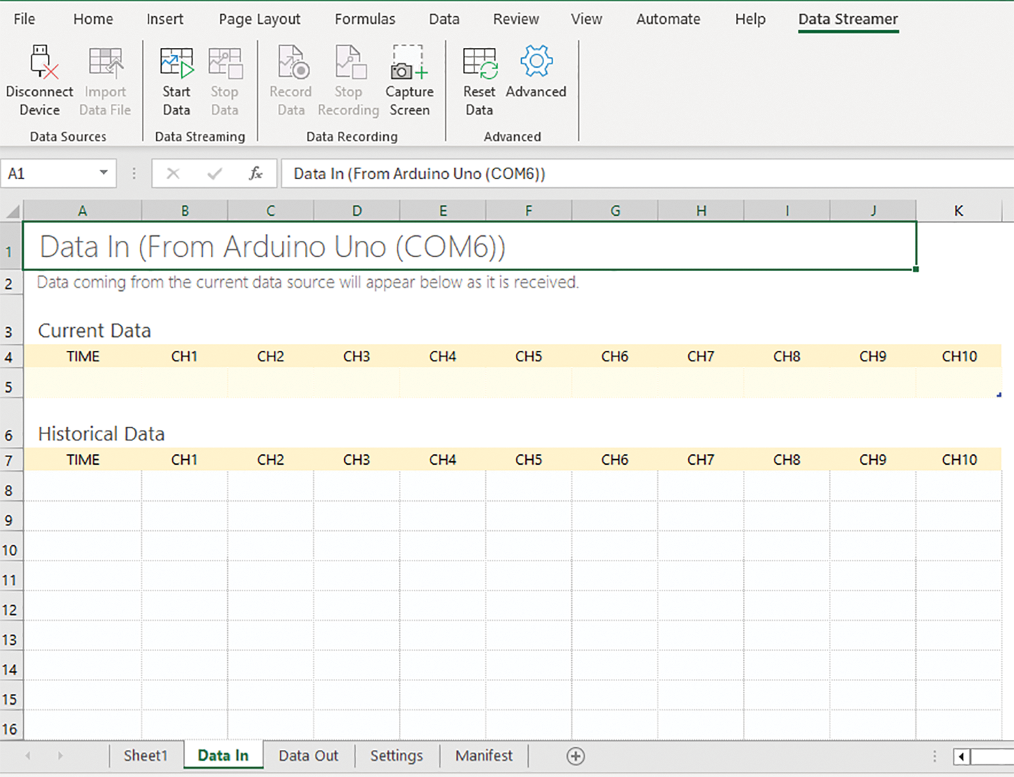Select the Data Streamer ribbon tab
Viewport: 1014px width, 777px height.
click(848, 19)
